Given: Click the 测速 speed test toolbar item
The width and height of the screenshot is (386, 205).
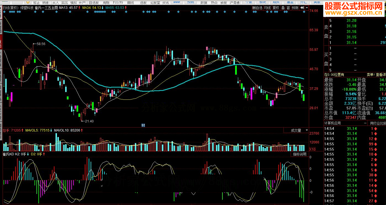Looking at the screenshot, I should click(45, 2).
